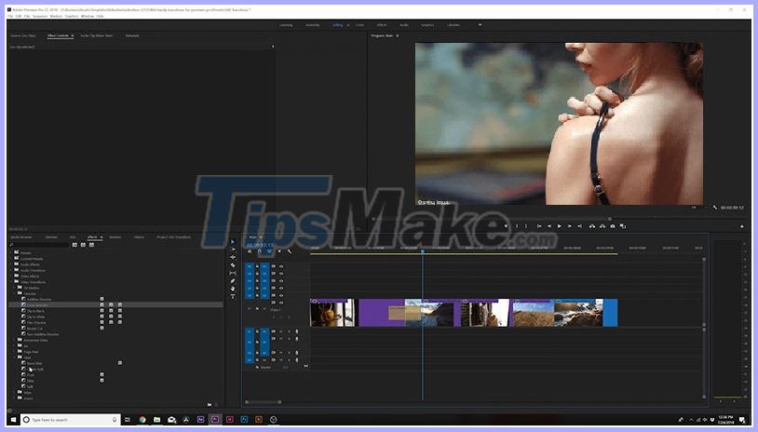Click the Program Monitor scrubber playhead
The image size is (758, 432).
[610, 219]
